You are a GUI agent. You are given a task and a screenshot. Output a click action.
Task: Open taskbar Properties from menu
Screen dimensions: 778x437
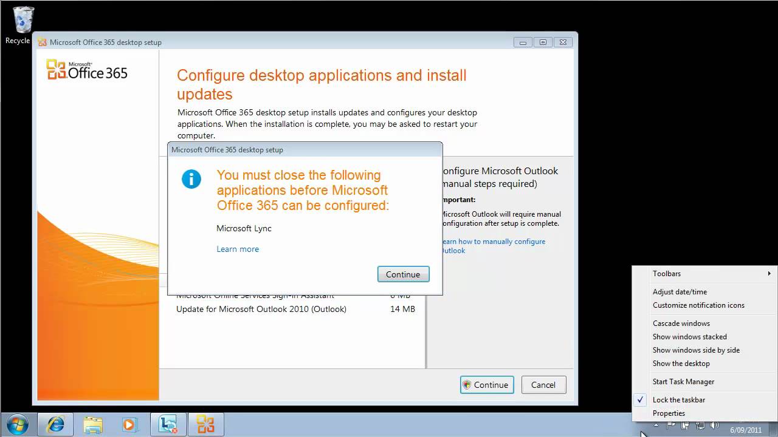coord(704,413)
